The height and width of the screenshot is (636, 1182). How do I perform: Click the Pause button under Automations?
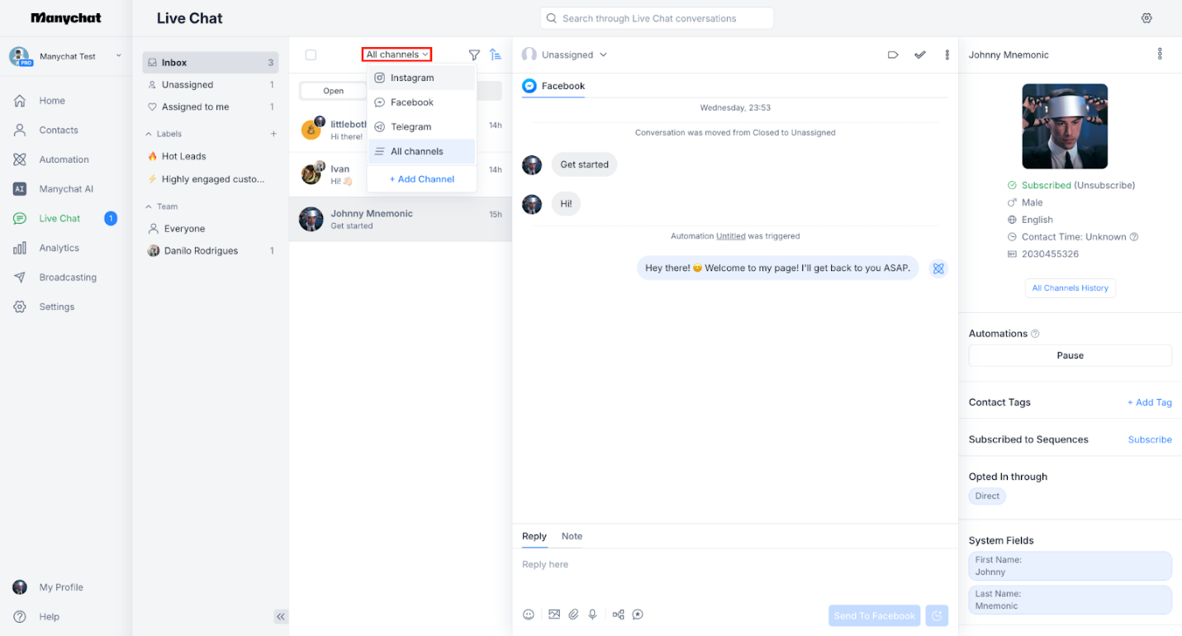pyautogui.click(x=1070, y=355)
